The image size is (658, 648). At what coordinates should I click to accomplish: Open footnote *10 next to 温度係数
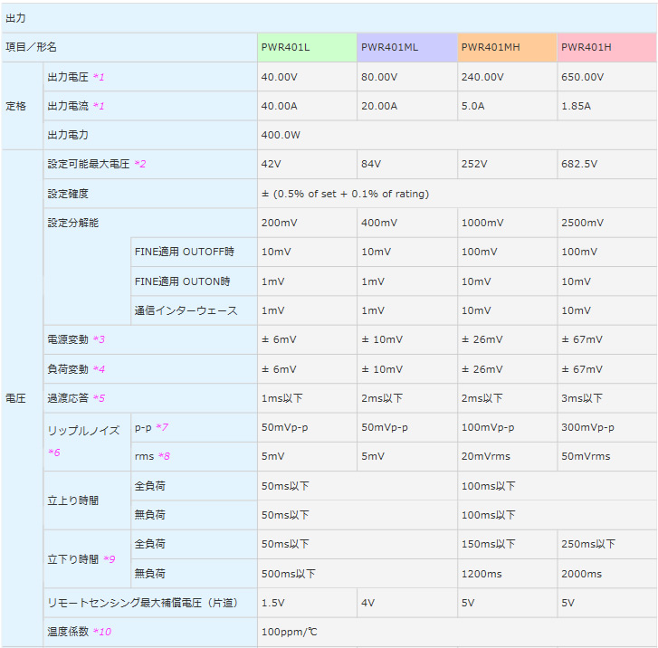click(x=102, y=631)
